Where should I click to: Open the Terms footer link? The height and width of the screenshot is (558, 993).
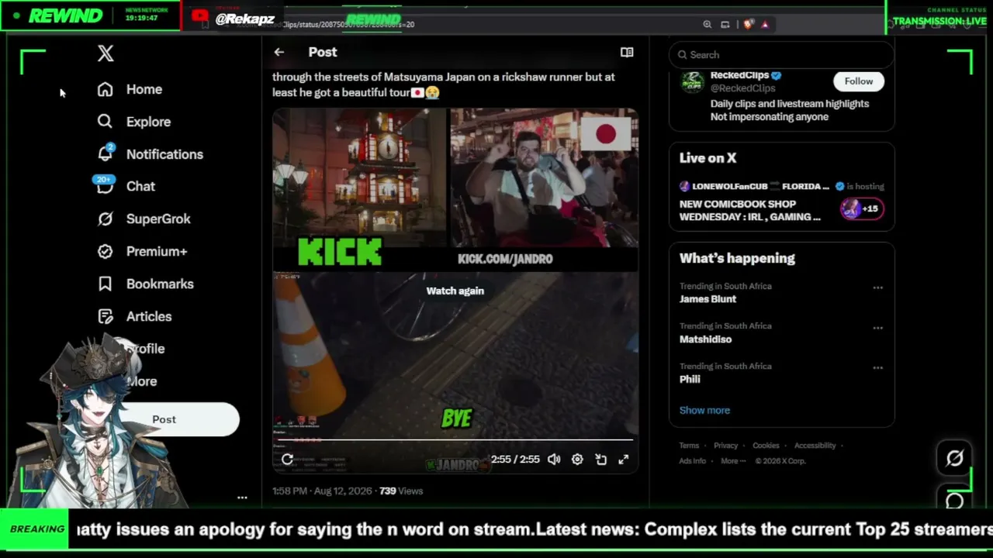689,446
